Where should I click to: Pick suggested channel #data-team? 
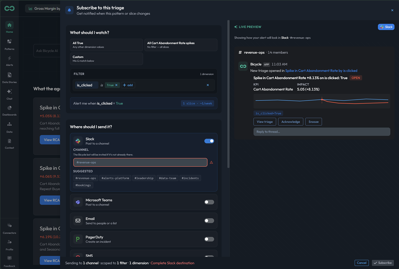[167, 178]
